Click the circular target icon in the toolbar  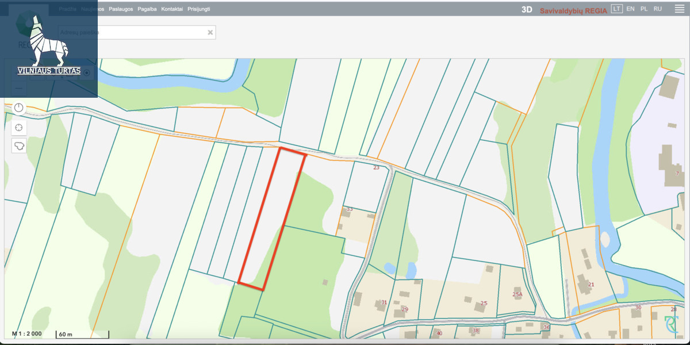pos(87,72)
